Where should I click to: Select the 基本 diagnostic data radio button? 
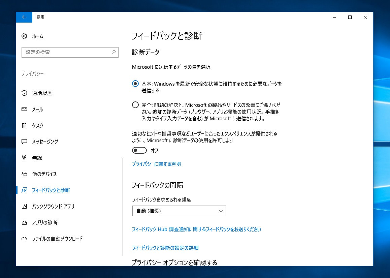pyautogui.click(x=135, y=84)
